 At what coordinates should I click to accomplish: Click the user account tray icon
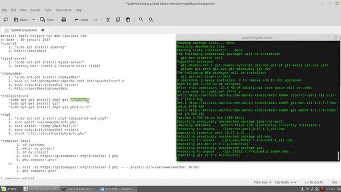(302, 189)
